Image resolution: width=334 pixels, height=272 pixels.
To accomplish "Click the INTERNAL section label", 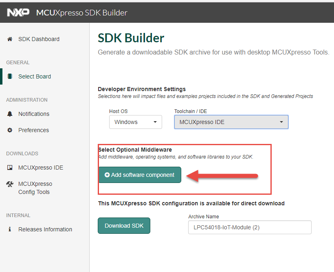I will 18,215.
